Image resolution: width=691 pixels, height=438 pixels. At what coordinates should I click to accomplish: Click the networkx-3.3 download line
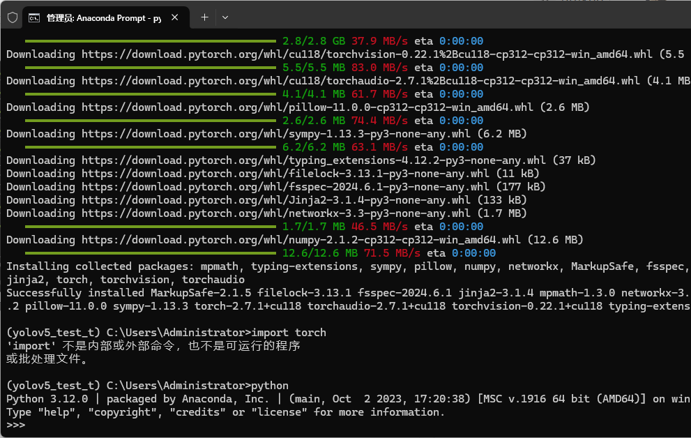tap(266, 213)
